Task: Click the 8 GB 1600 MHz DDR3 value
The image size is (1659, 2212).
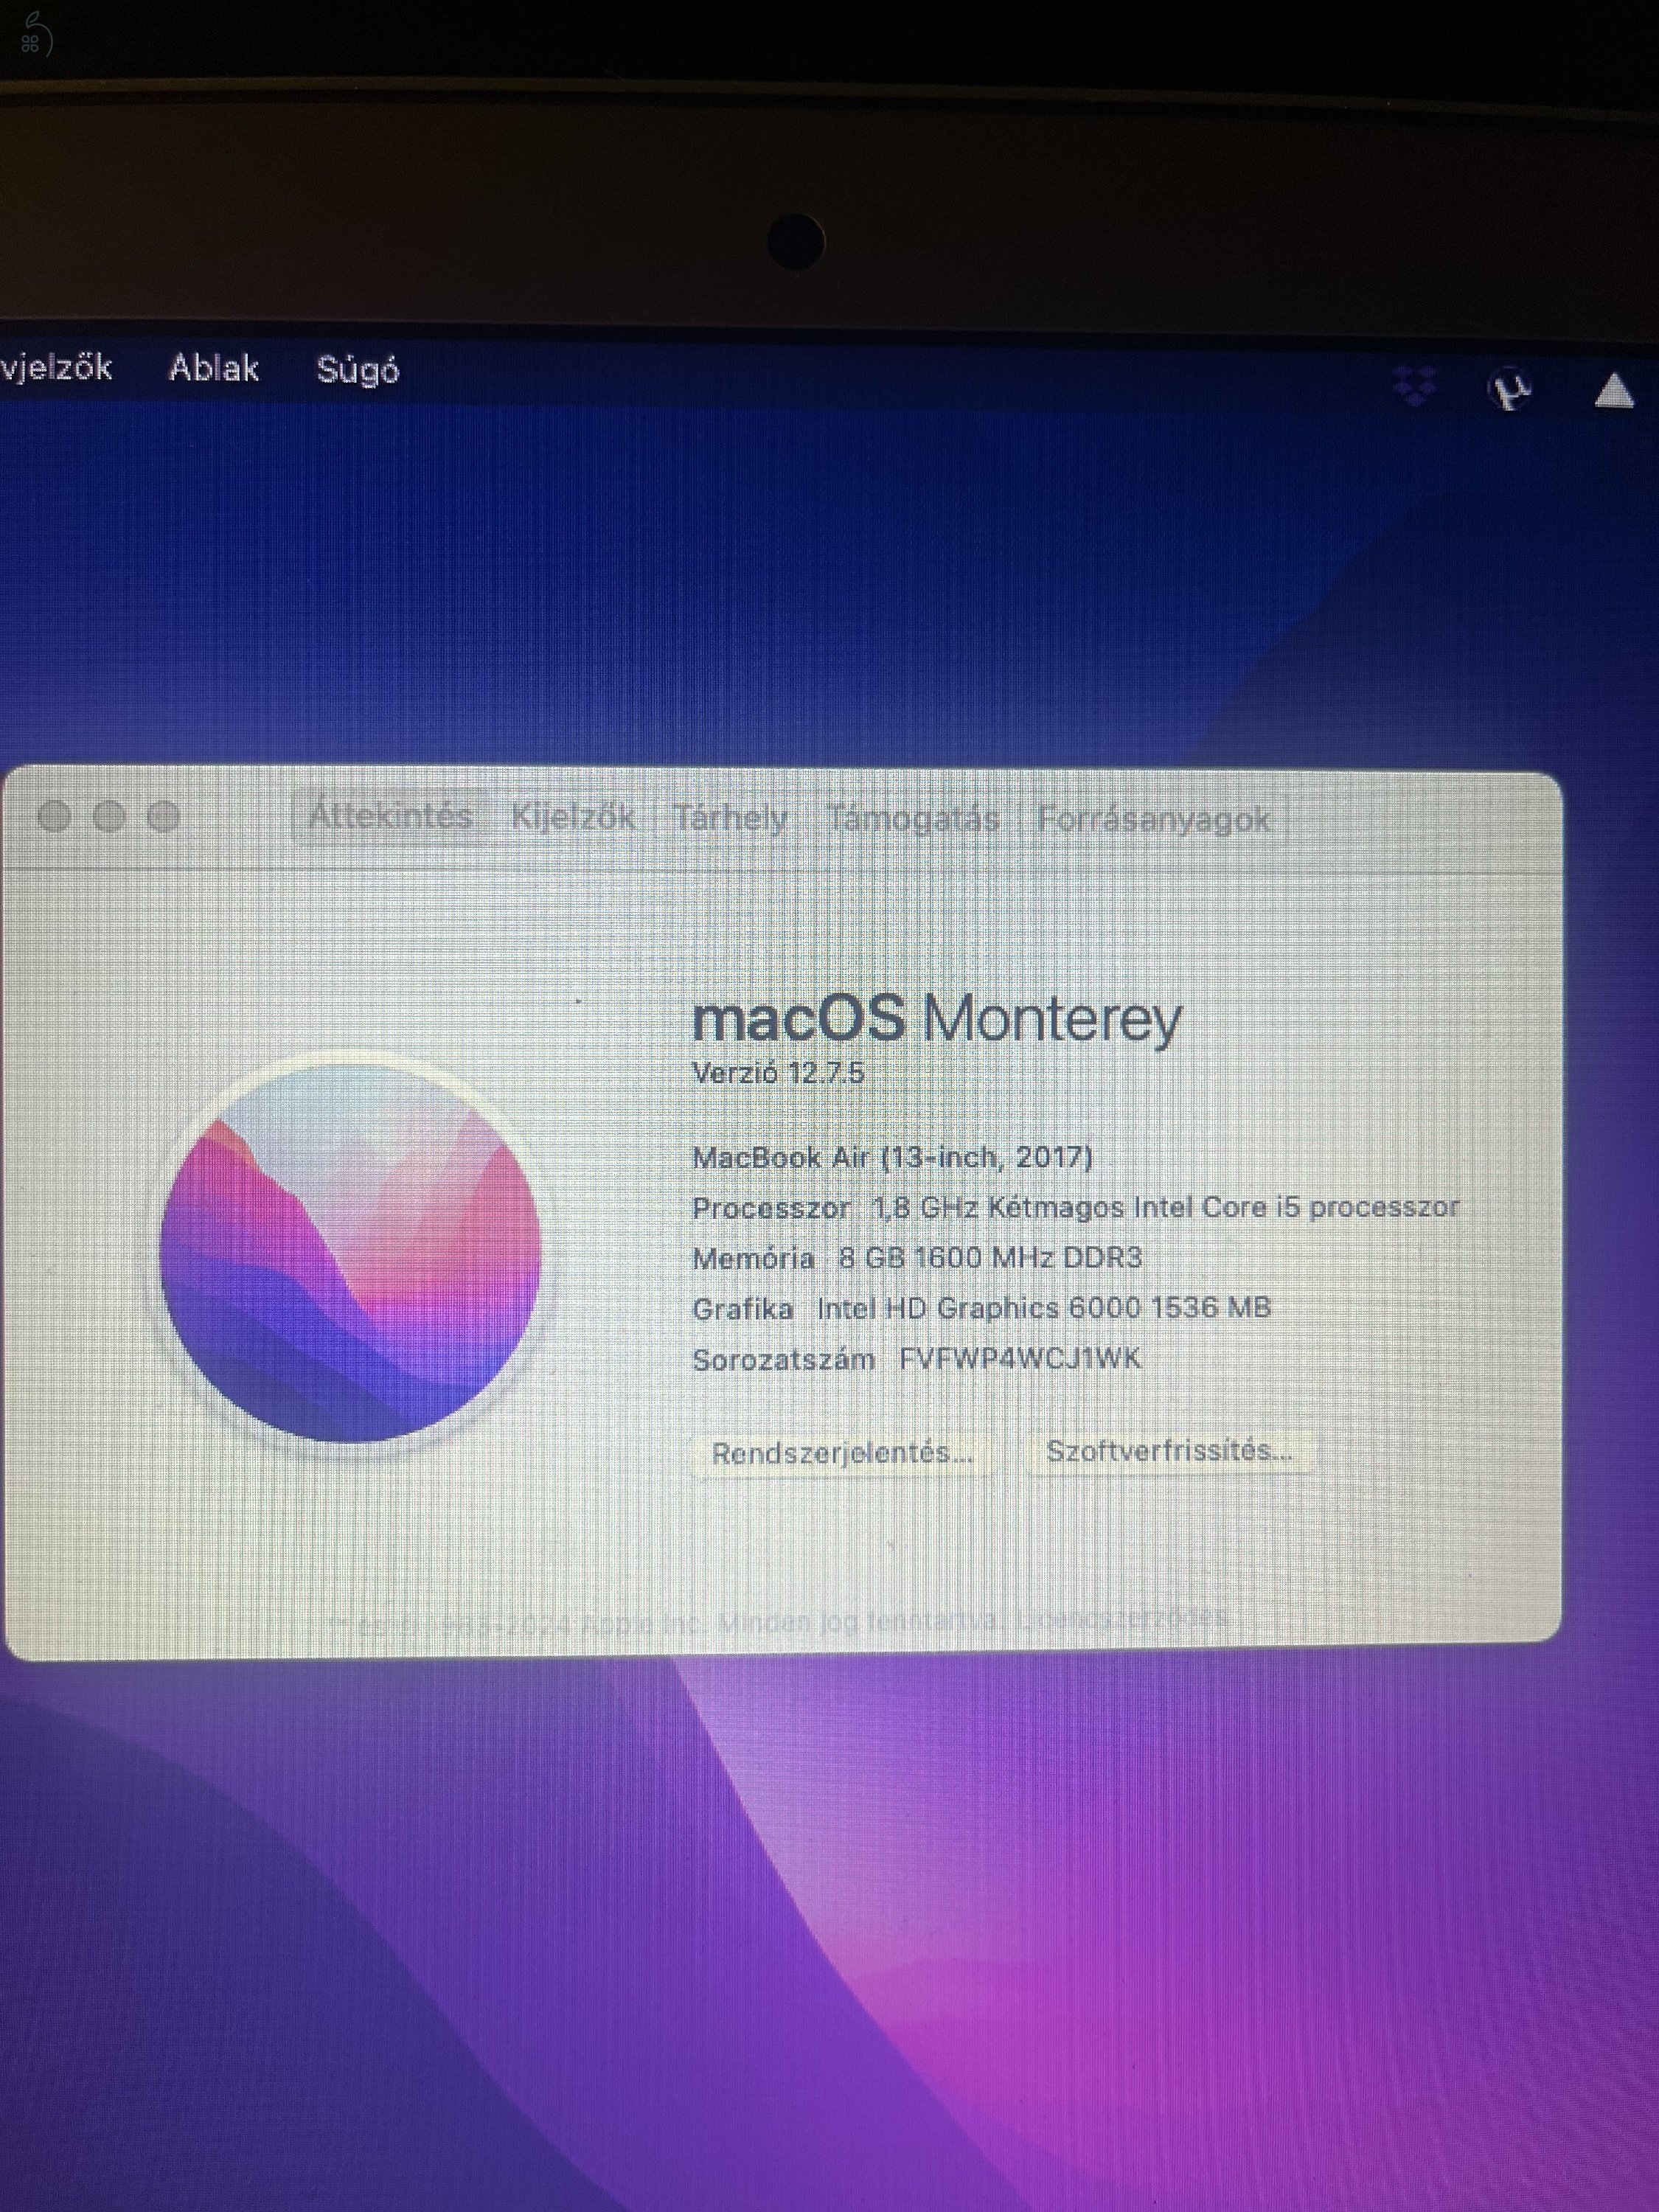Action: pyautogui.click(x=990, y=1257)
